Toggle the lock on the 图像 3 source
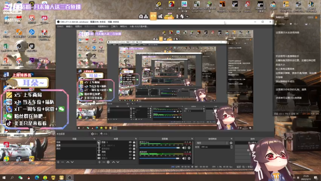 pyautogui.click(x=134, y=142)
